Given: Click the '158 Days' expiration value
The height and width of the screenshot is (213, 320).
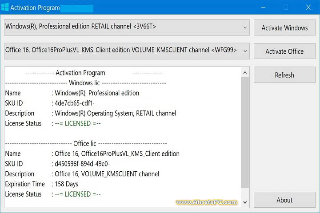Looking at the screenshot, I should 66,184.
